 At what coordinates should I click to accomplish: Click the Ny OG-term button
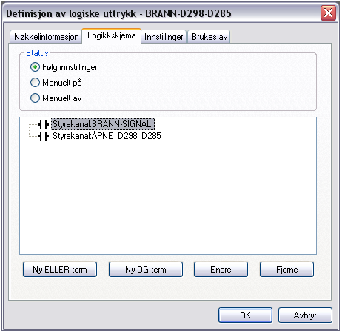[x=146, y=269]
